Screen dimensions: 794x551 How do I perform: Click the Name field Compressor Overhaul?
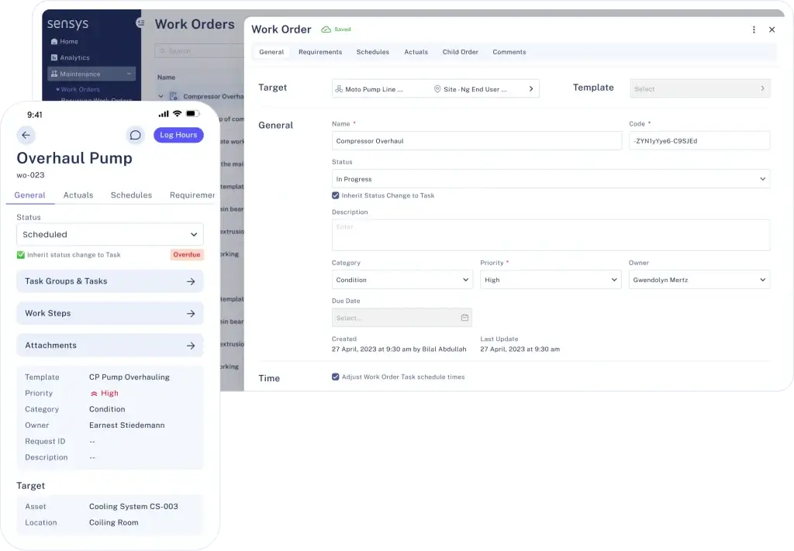(476, 141)
